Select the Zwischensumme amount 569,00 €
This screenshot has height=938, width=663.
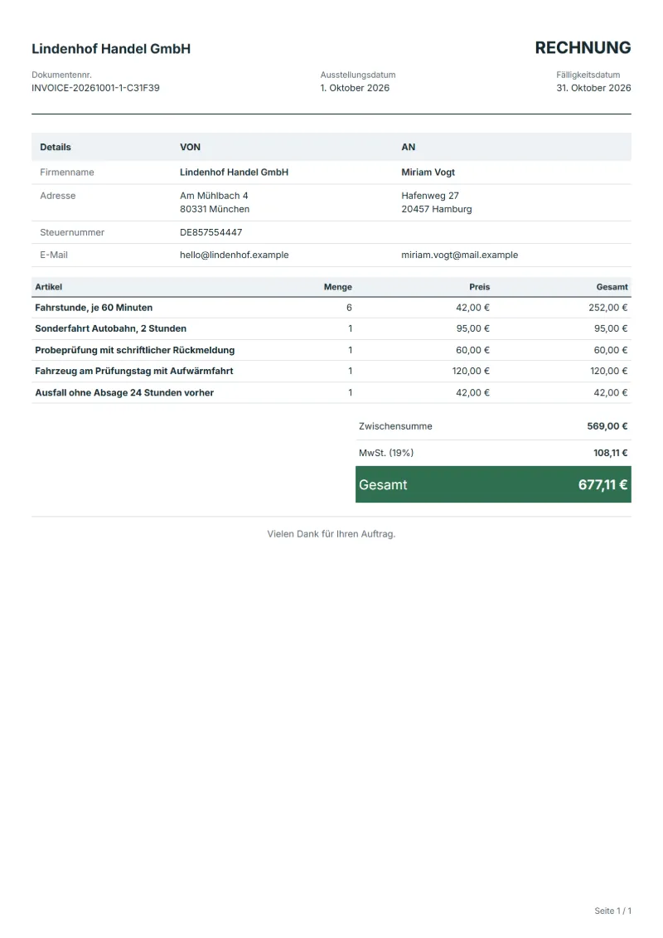pyautogui.click(x=607, y=426)
